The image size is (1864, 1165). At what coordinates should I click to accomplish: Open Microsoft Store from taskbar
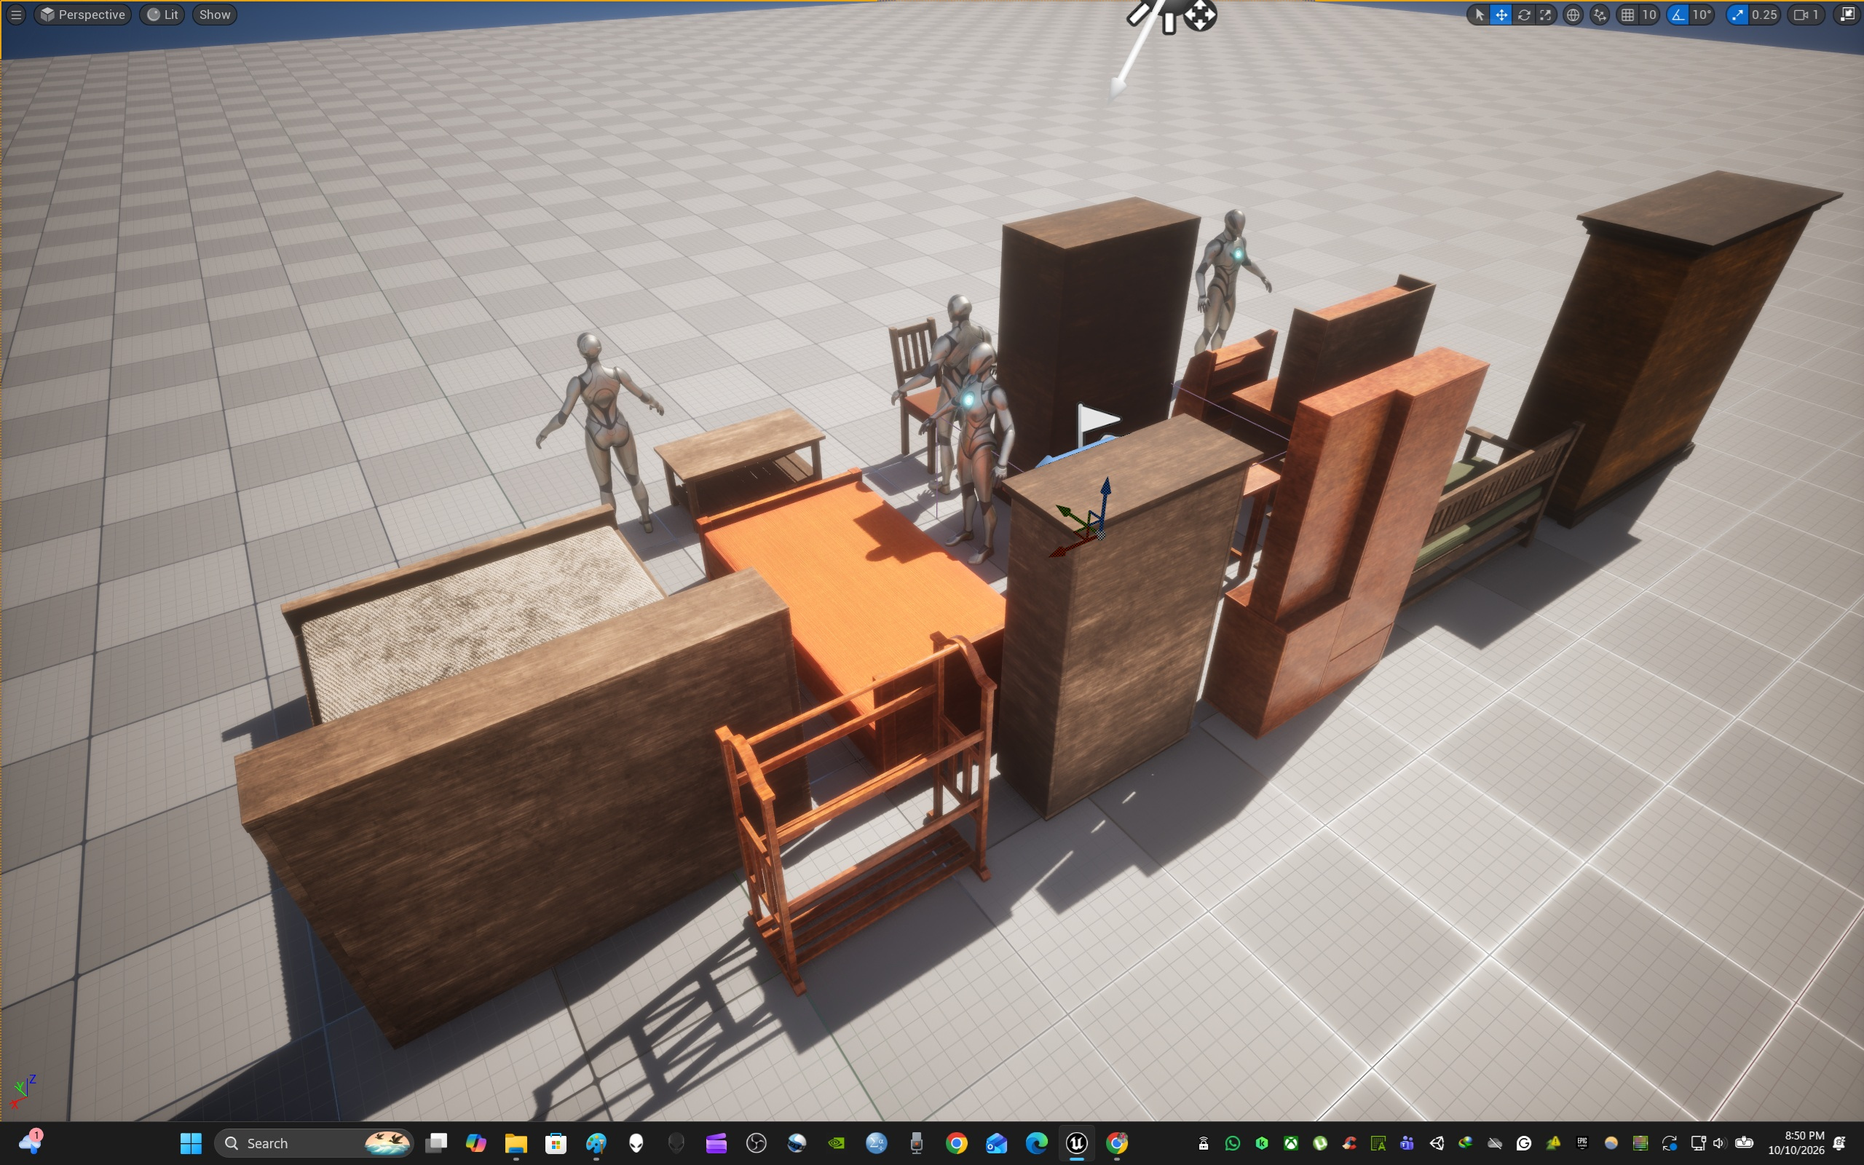pyautogui.click(x=556, y=1142)
